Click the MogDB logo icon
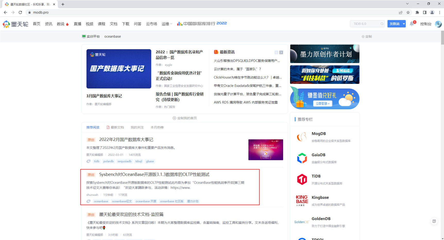 (x=302, y=137)
